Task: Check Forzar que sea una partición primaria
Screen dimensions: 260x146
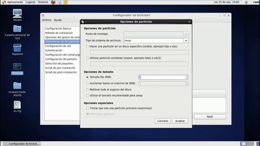Action: pos(88,108)
